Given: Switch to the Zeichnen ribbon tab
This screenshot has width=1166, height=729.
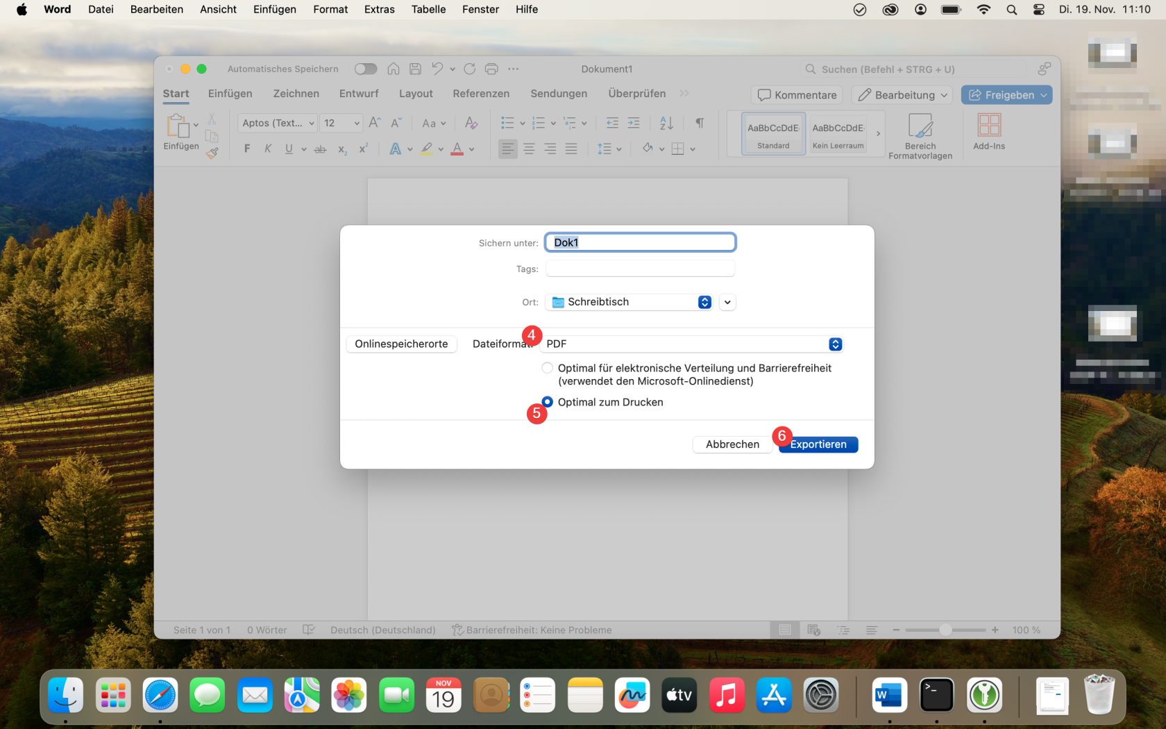Looking at the screenshot, I should click(296, 94).
